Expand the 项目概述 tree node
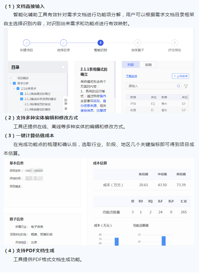199x274 pixels. click(11, 78)
